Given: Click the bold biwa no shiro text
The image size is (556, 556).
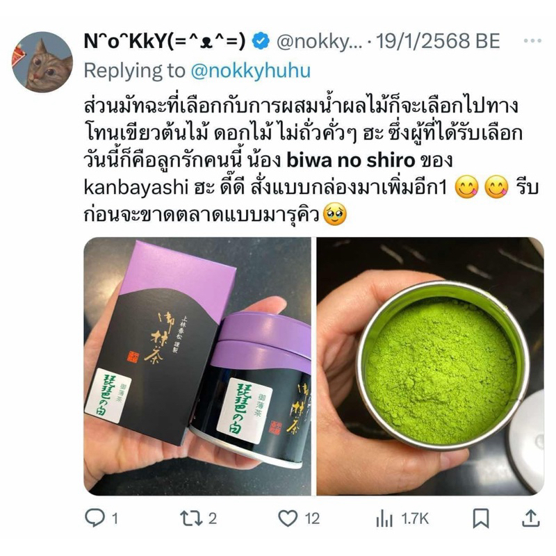Looking at the screenshot, I should click(x=350, y=161).
